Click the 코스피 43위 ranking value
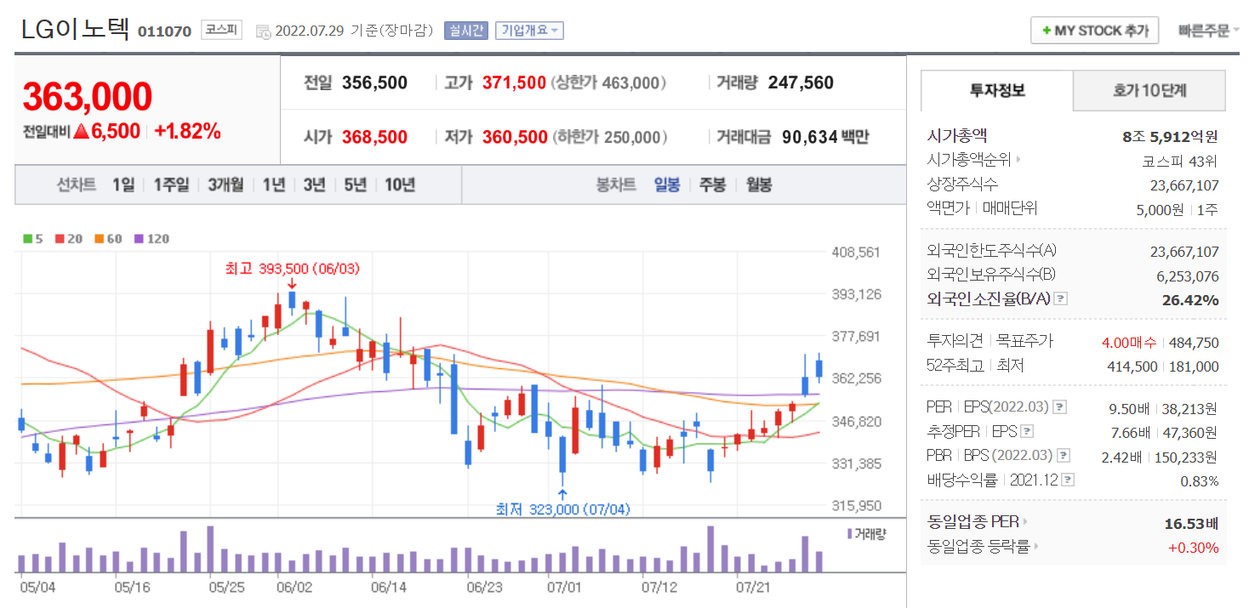This screenshot has height=608, width=1249. point(1180,161)
